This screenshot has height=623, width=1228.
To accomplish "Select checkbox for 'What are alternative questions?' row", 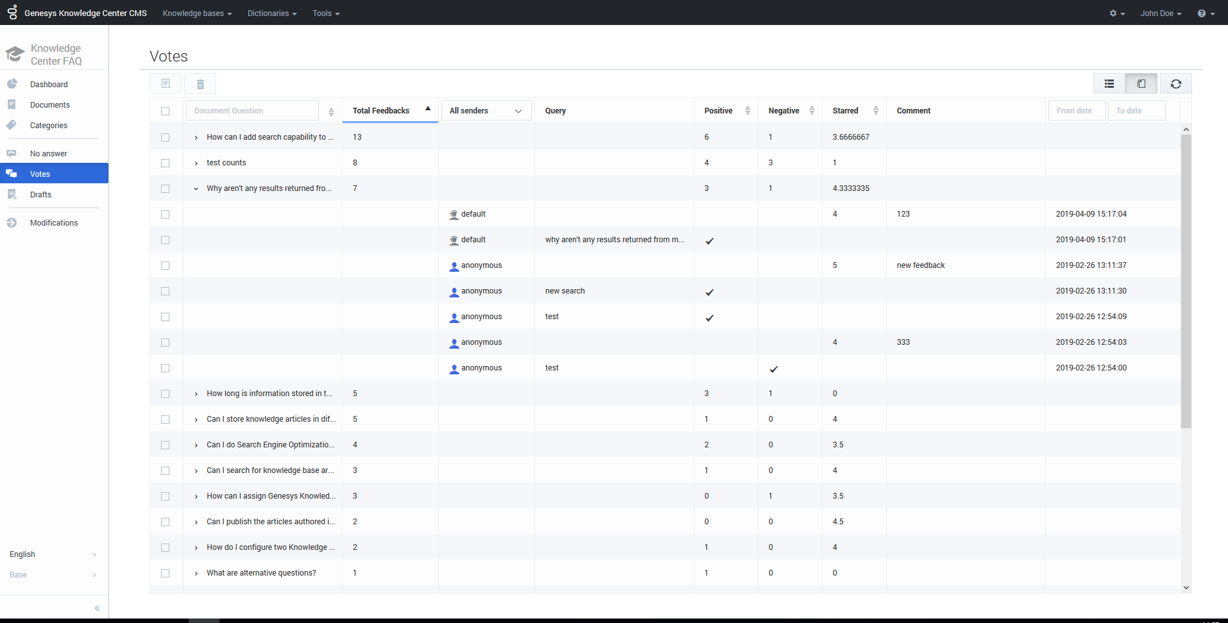I will coord(166,573).
